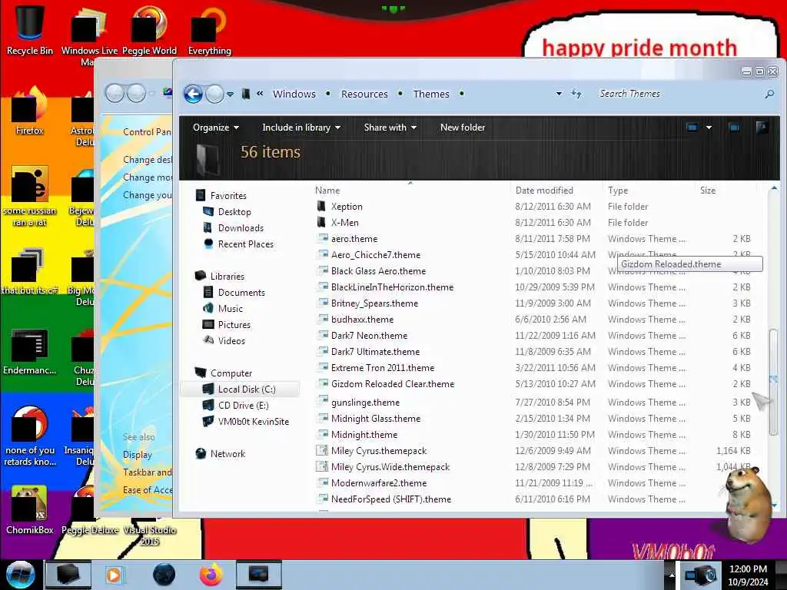Refresh the folder with the refresh icon

pyautogui.click(x=576, y=94)
